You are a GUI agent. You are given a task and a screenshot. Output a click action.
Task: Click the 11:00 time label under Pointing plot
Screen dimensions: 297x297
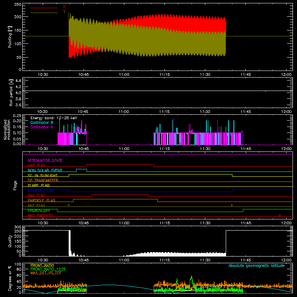click(124, 75)
